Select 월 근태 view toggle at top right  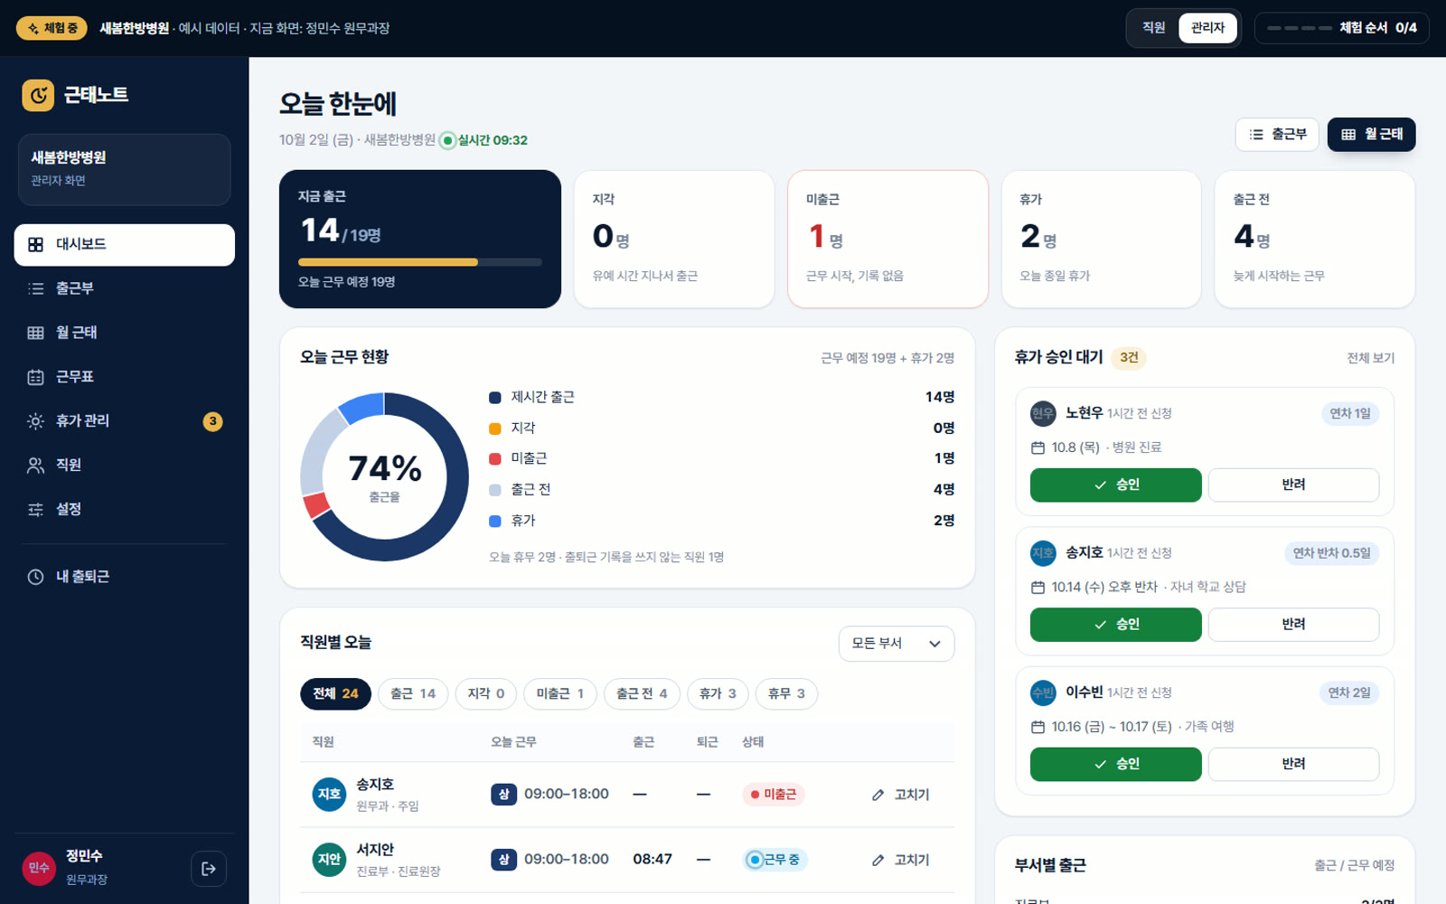coord(1371,135)
